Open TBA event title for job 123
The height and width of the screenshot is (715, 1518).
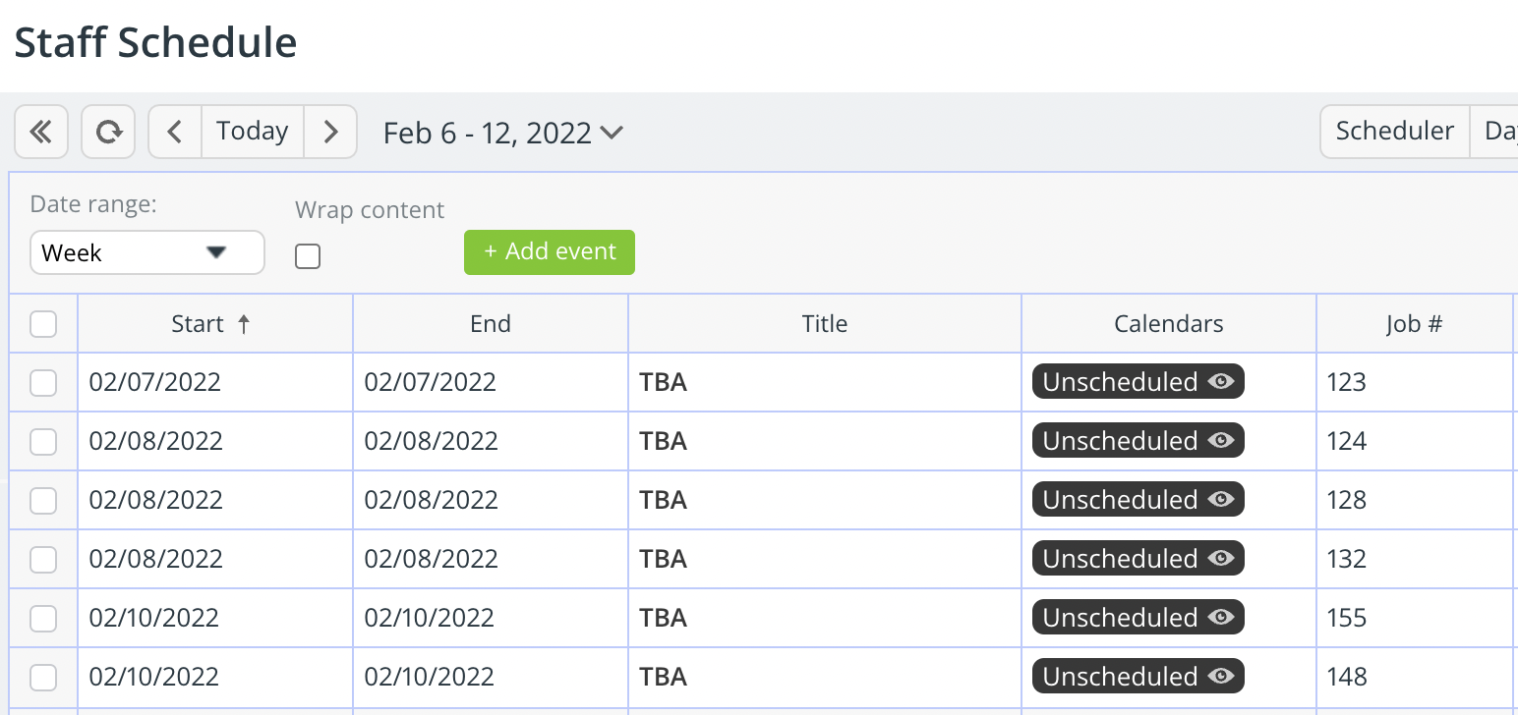664,382
